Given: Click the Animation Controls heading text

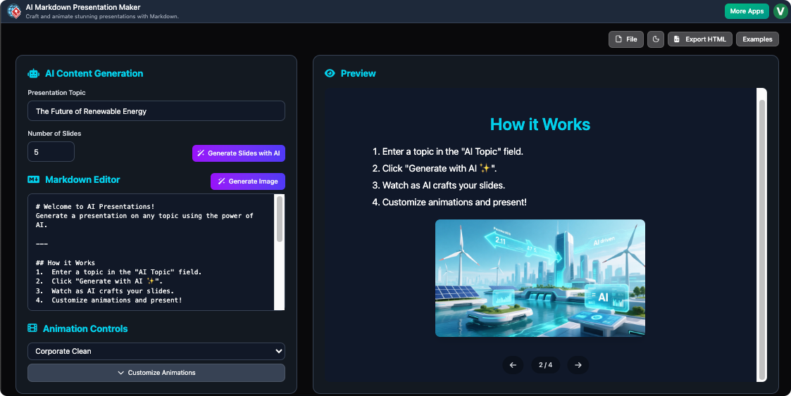Looking at the screenshot, I should point(85,328).
